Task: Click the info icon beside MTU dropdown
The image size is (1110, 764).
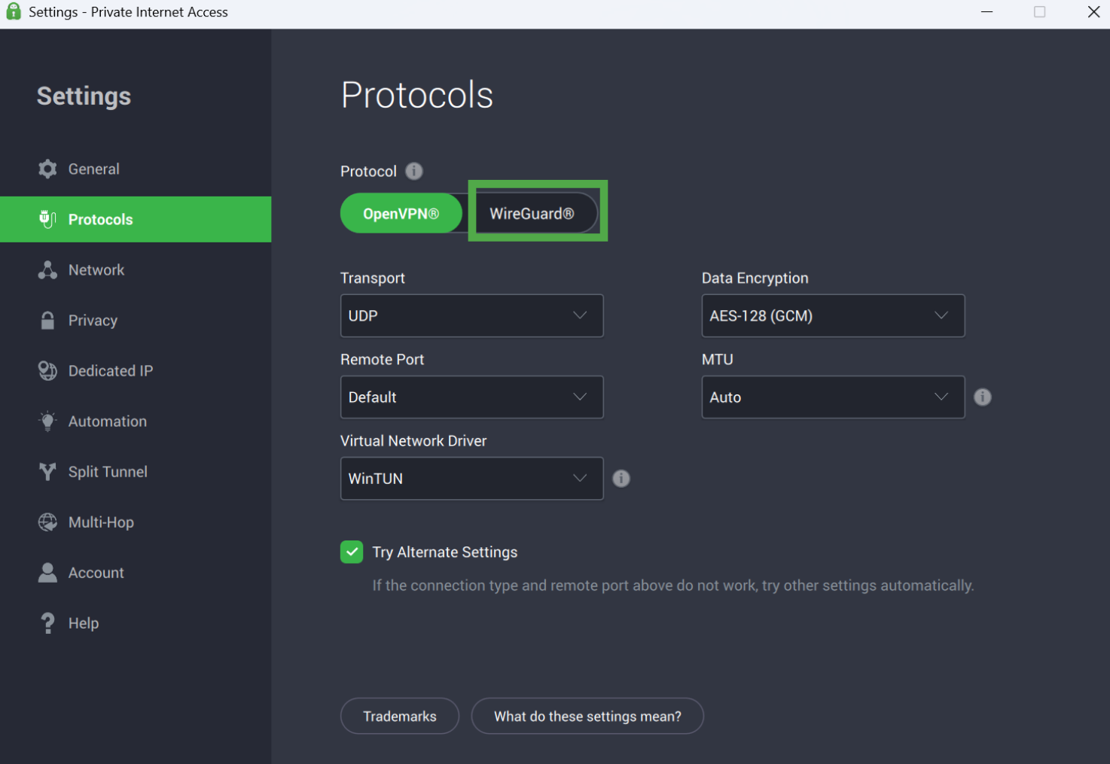Action: (x=983, y=397)
